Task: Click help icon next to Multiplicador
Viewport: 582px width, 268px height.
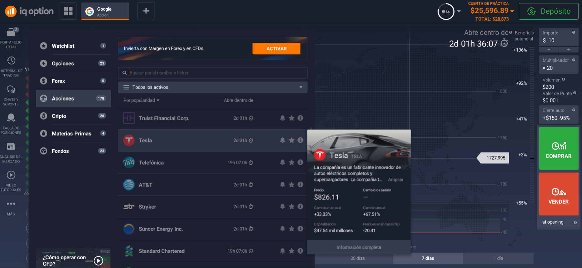Action: click(574, 60)
